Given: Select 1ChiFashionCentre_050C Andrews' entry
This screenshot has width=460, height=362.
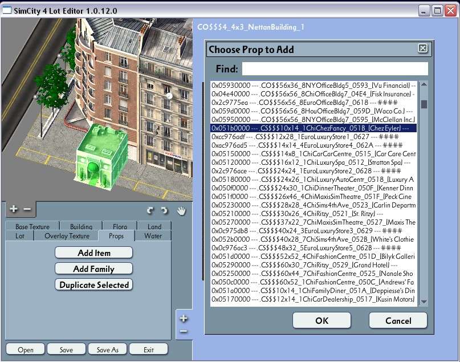Looking at the screenshot, I should [314, 282].
